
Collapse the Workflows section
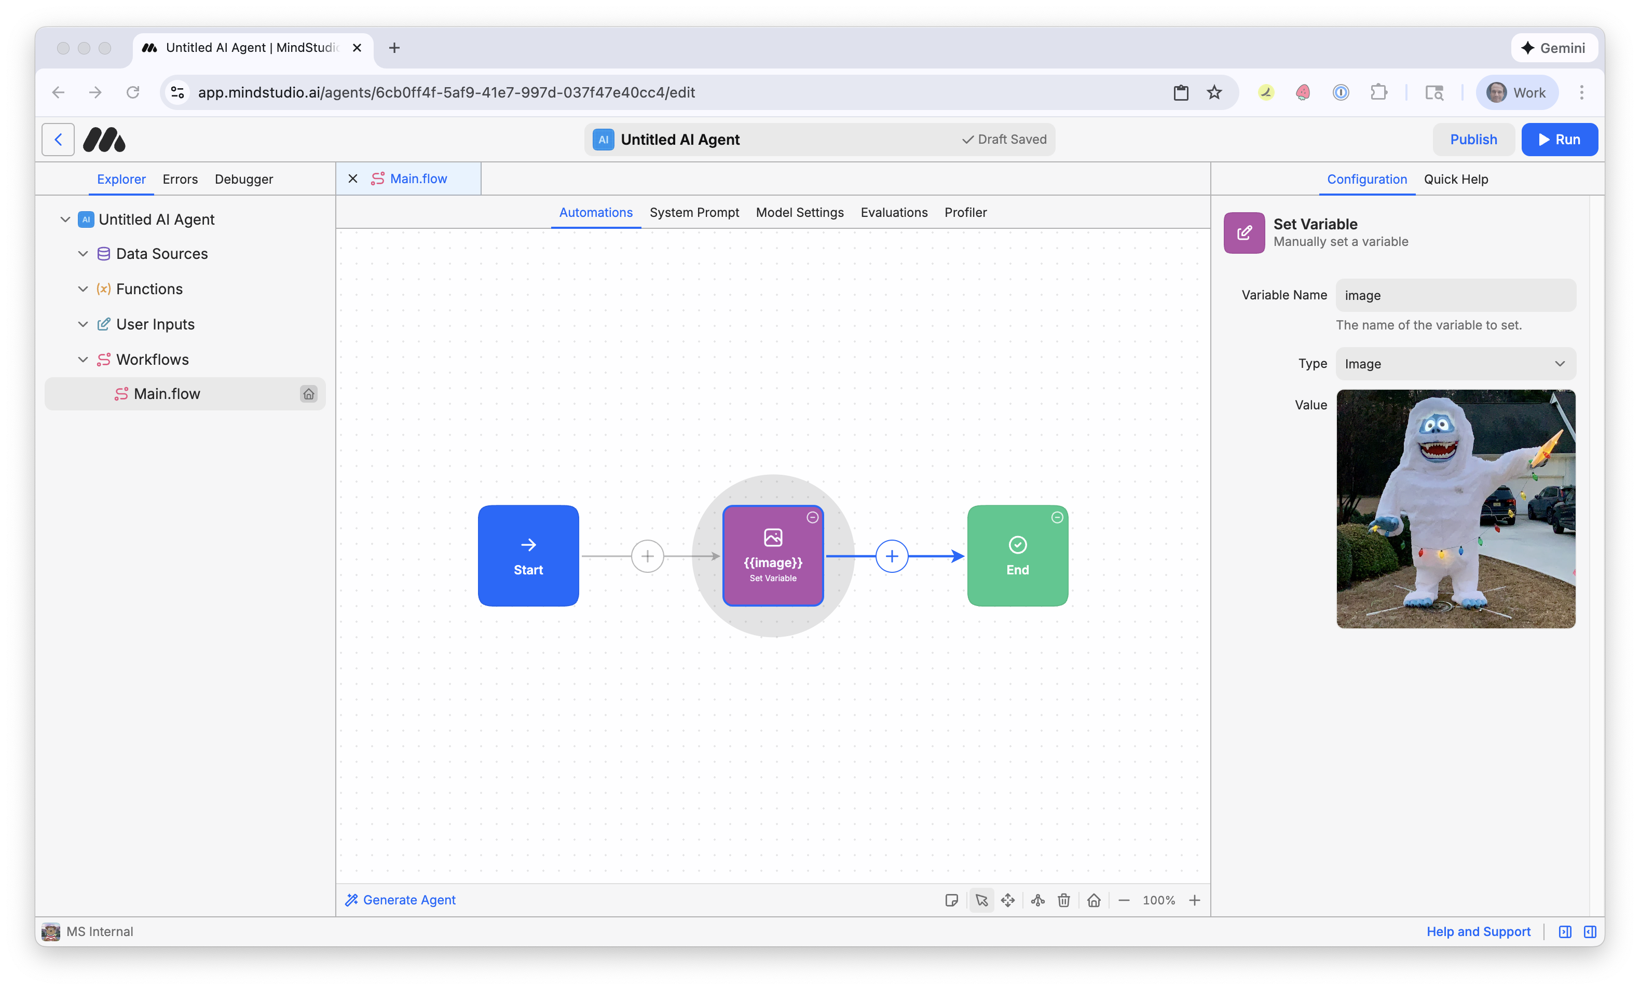pos(83,359)
